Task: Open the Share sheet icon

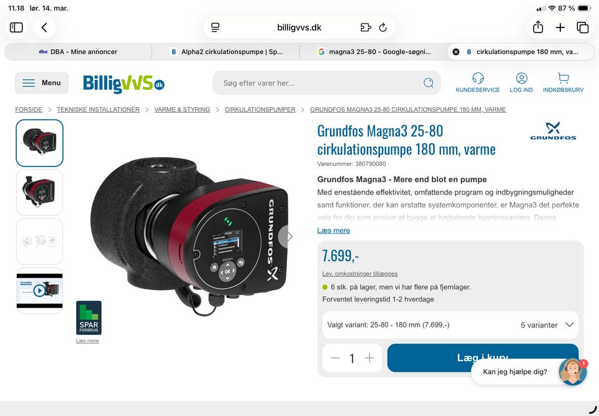Action: [538, 27]
